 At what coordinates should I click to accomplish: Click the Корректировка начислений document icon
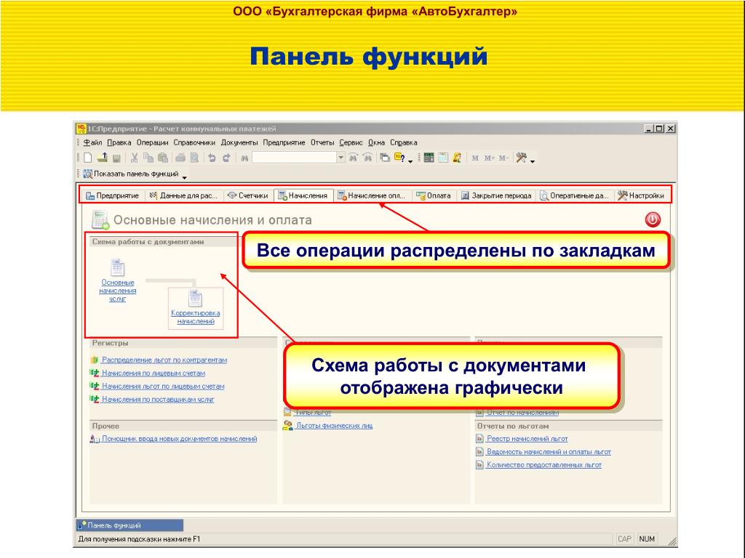click(x=195, y=298)
